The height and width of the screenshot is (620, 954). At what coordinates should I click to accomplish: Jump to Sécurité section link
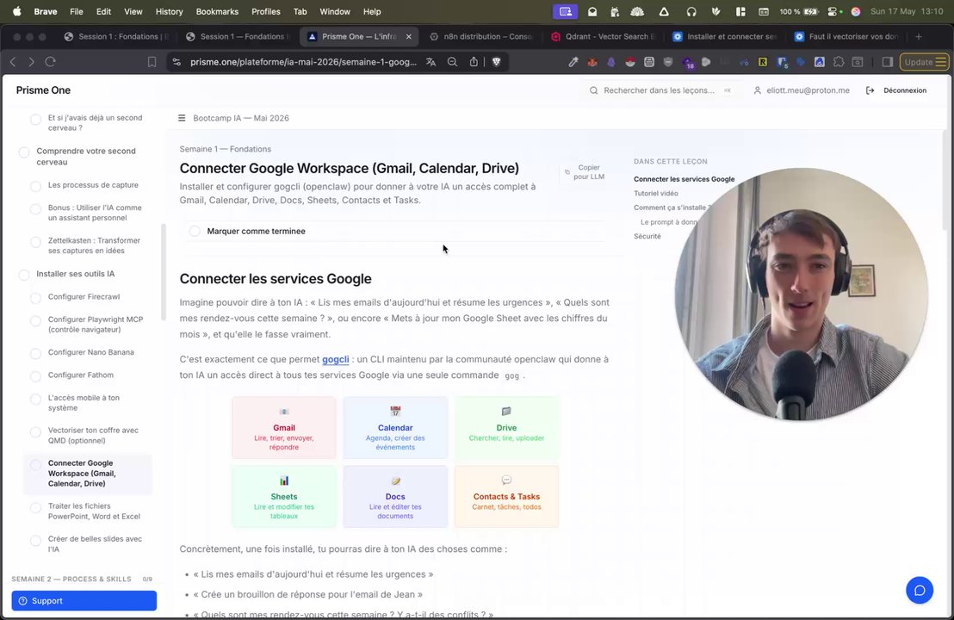(647, 236)
